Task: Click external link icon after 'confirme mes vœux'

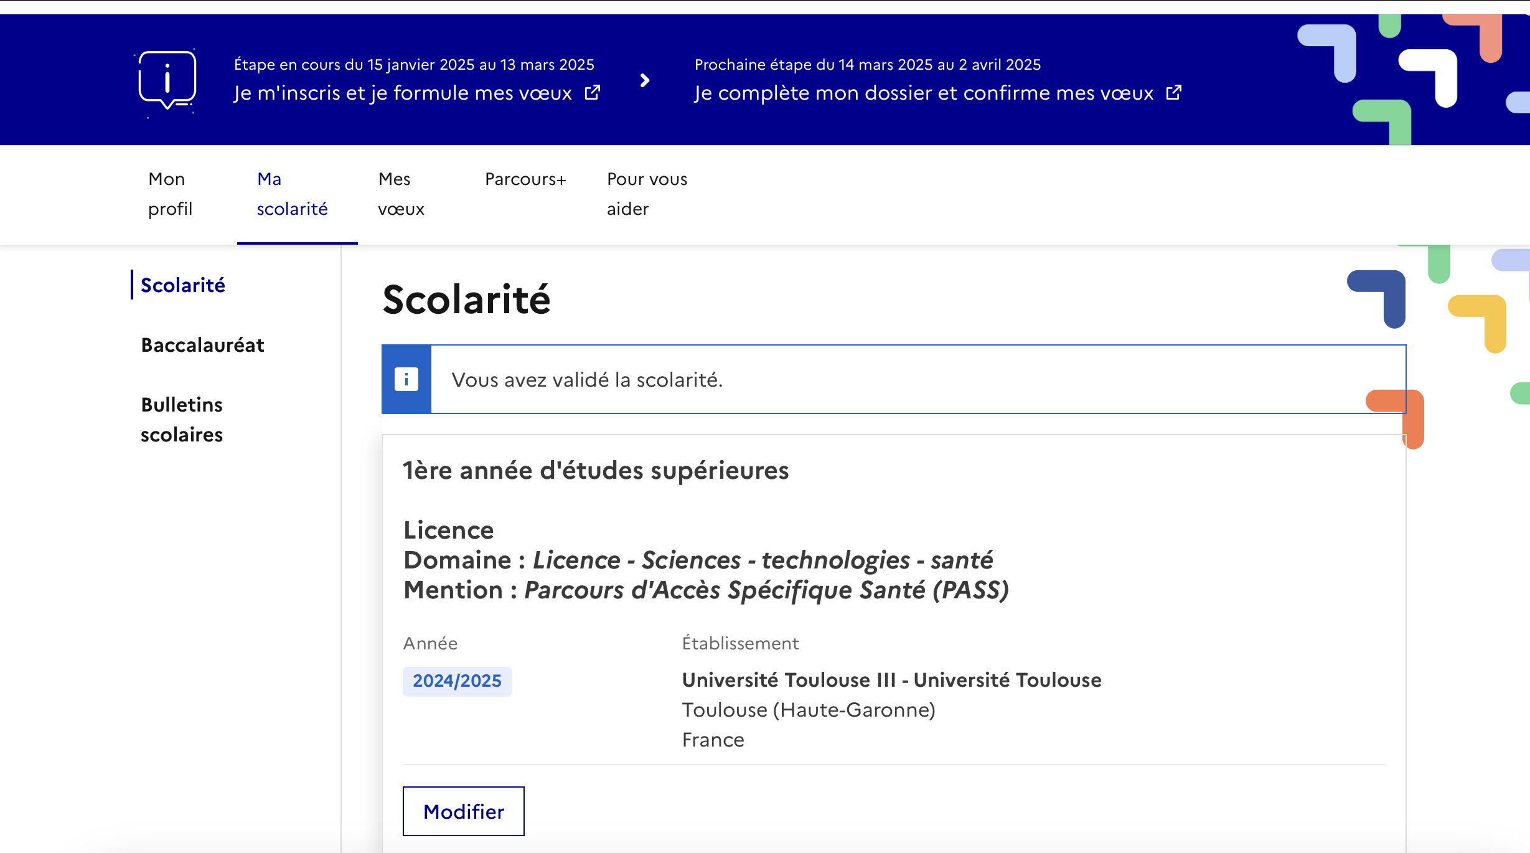Action: tap(1174, 93)
